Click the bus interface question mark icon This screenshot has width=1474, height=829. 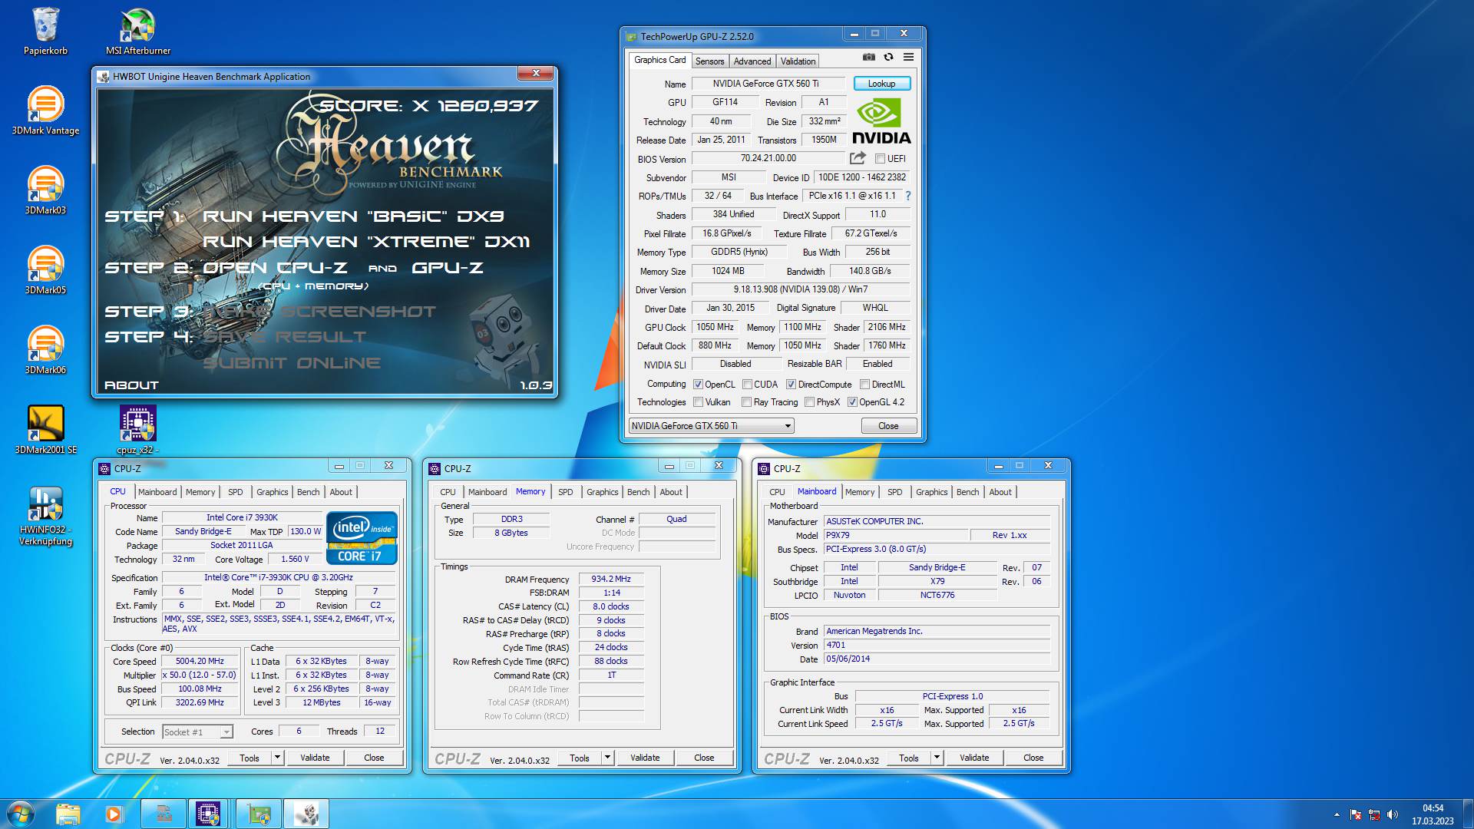908,196
